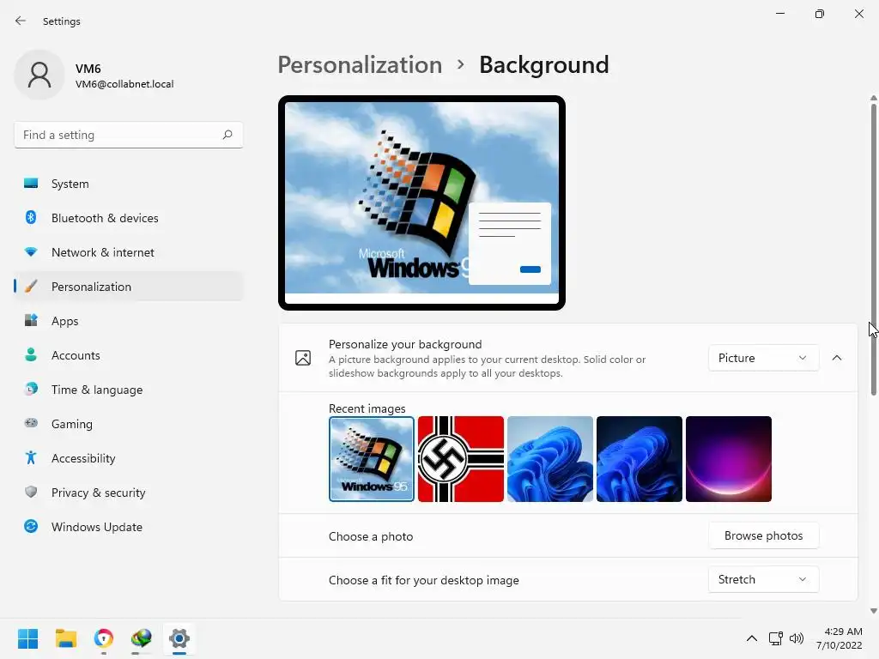Image resolution: width=879 pixels, height=659 pixels.
Task: Collapse the Personalize your background section
Action: (x=836, y=358)
